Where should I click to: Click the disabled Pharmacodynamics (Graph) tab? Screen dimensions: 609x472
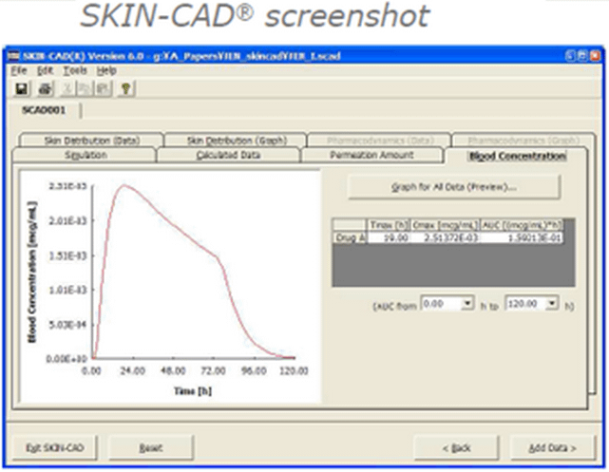coord(523,141)
